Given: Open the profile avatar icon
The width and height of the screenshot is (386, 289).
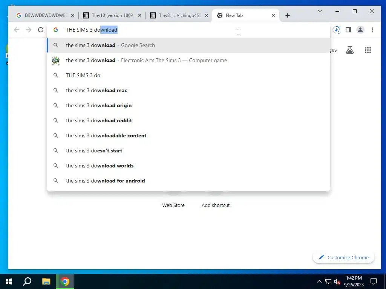Looking at the screenshot, I should click(x=360, y=30).
